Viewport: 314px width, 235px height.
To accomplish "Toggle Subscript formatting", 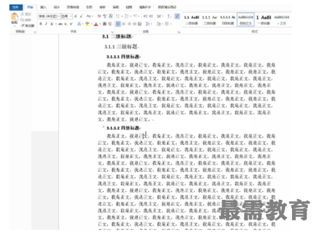I will (x=66, y=24).
